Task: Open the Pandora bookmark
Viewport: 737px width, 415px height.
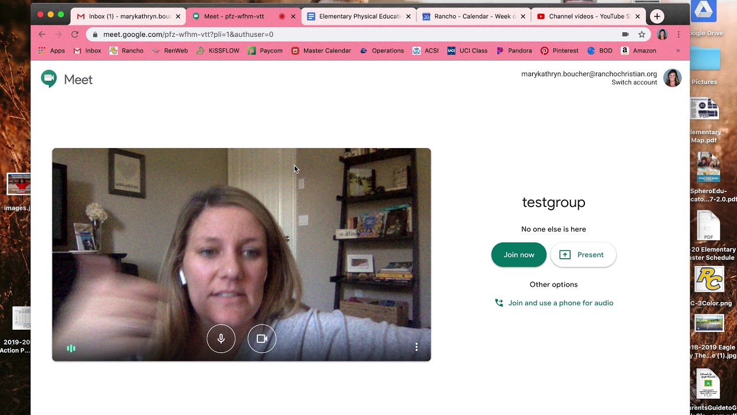Action: [x=514, y=51]
